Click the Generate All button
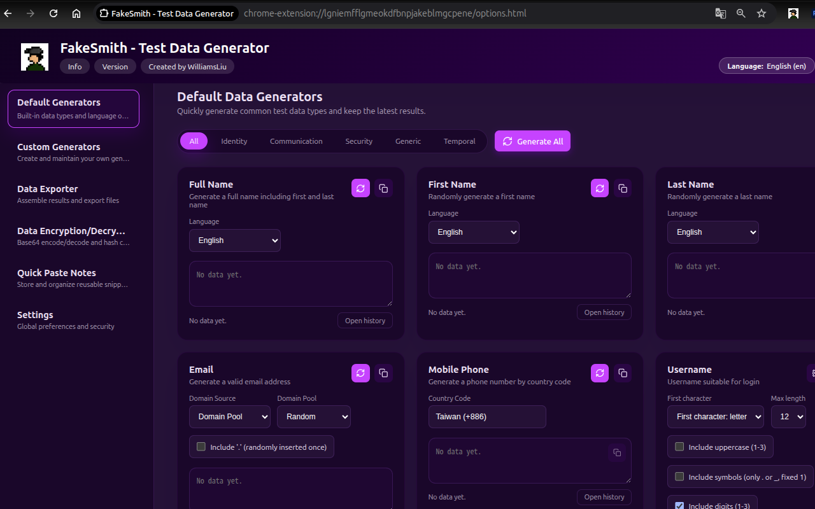This screenshot has height=509, width=815. (x=532, y=141)
